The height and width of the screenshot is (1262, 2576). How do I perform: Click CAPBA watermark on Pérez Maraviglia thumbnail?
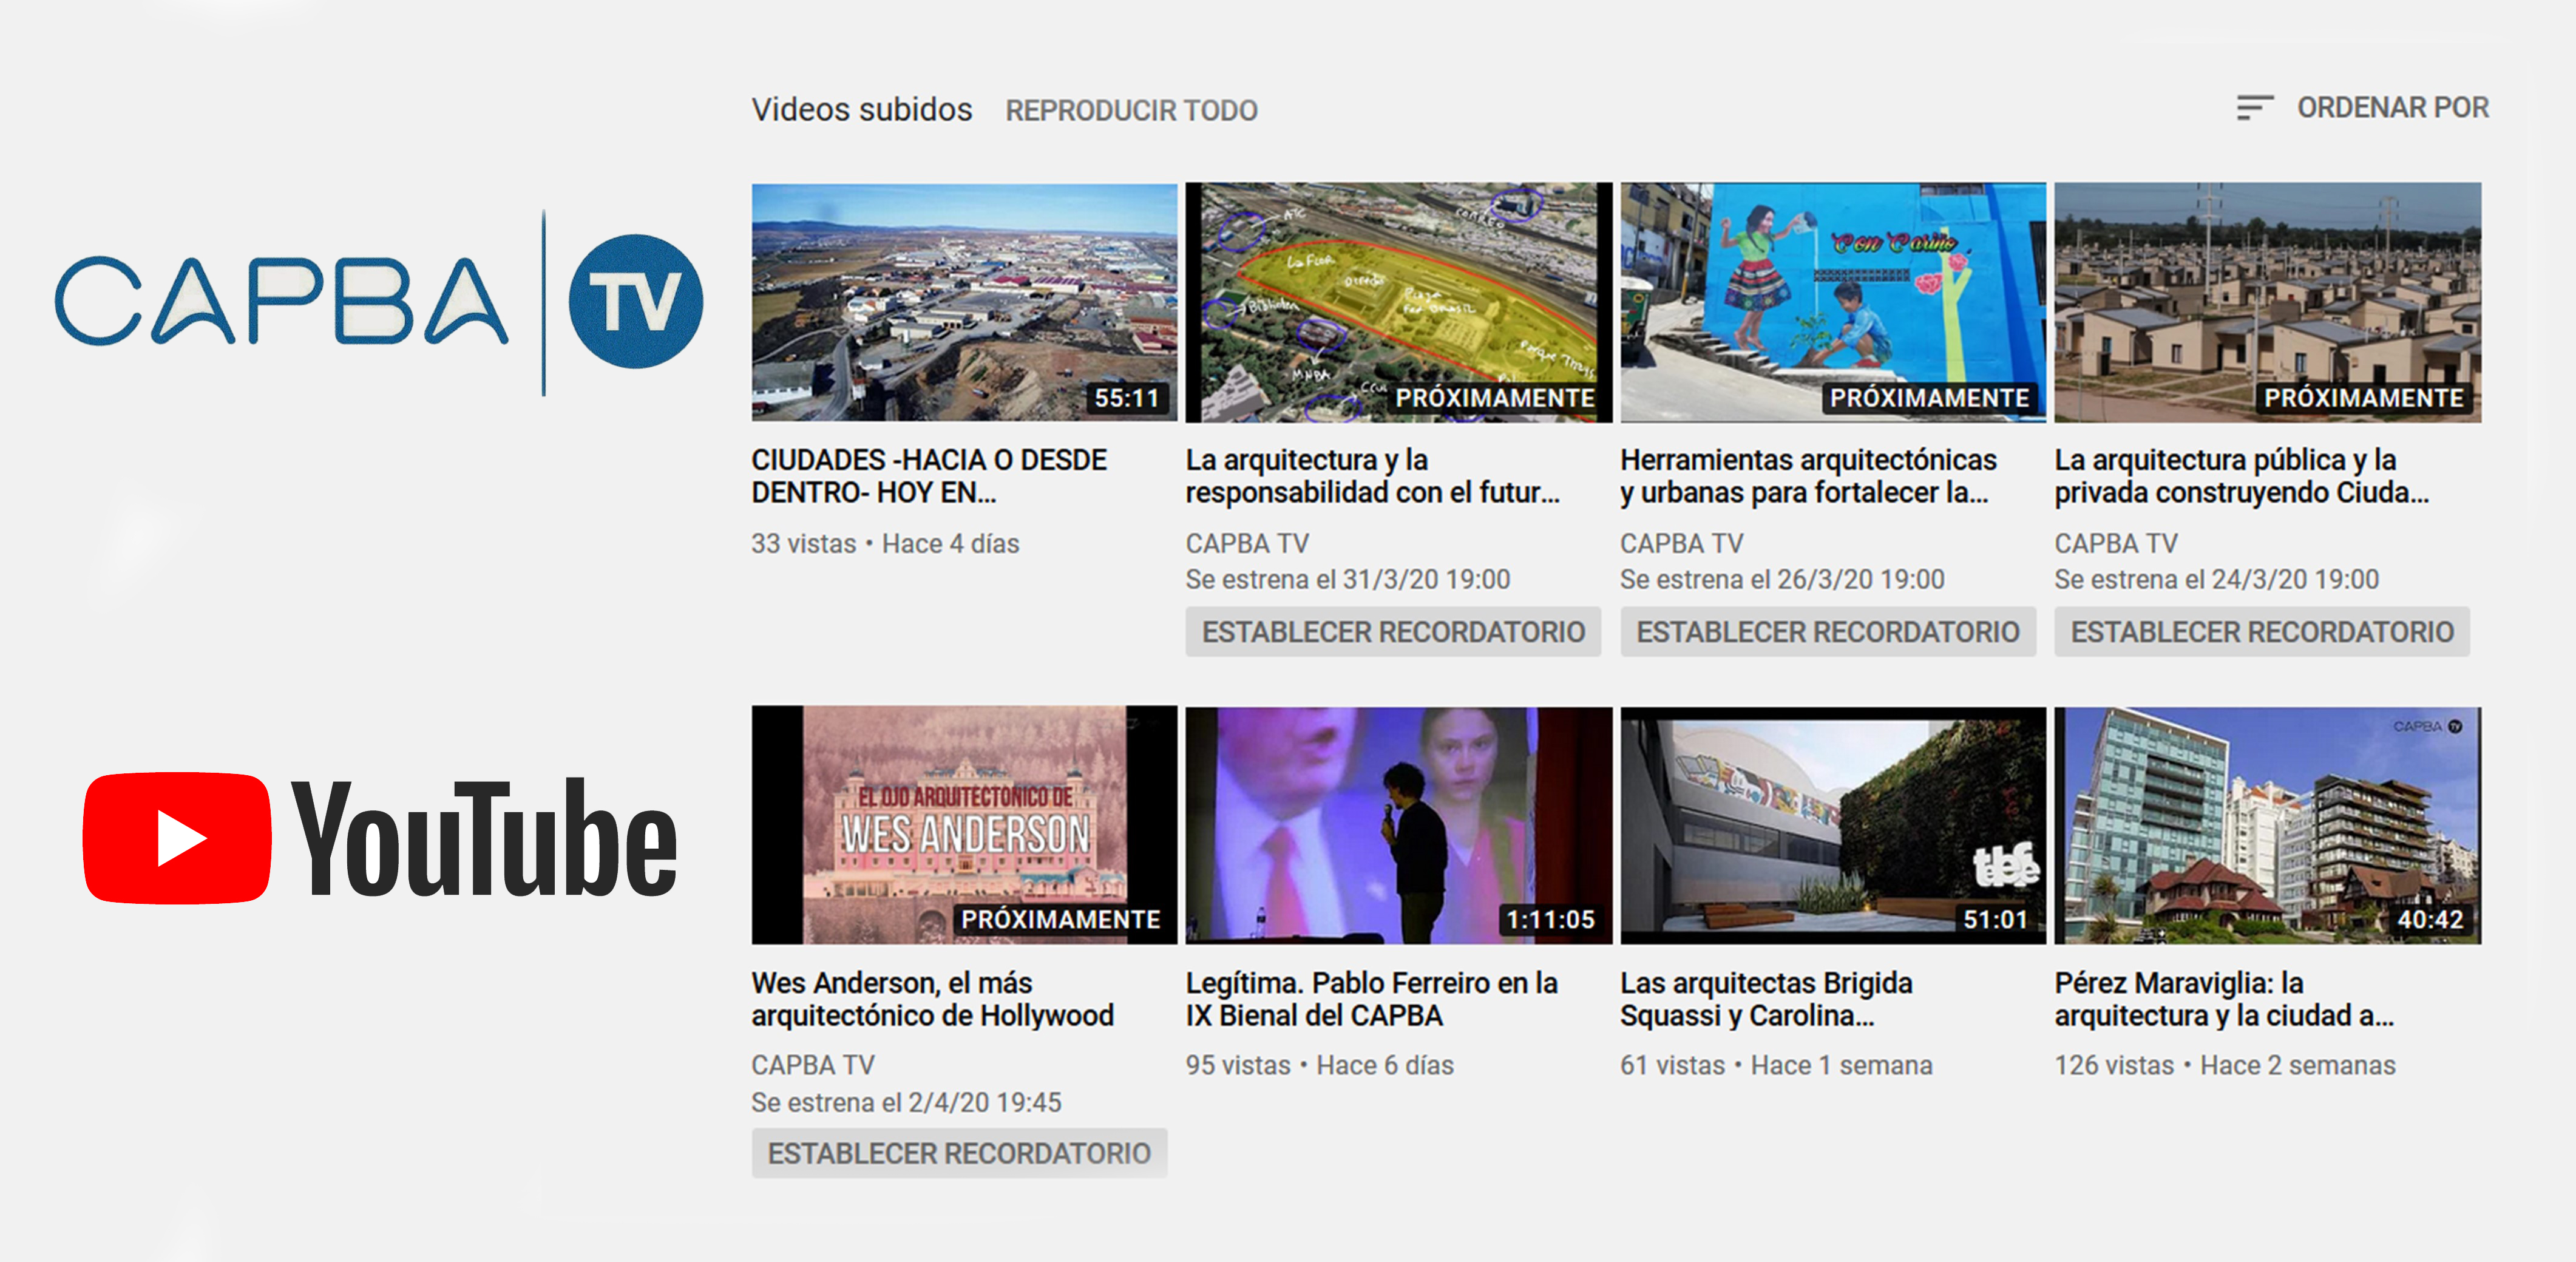[2427, 726]
